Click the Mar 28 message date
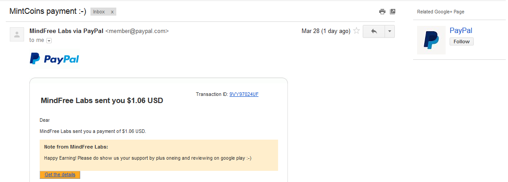Viewport: 508px width, 182px height. 326,31
